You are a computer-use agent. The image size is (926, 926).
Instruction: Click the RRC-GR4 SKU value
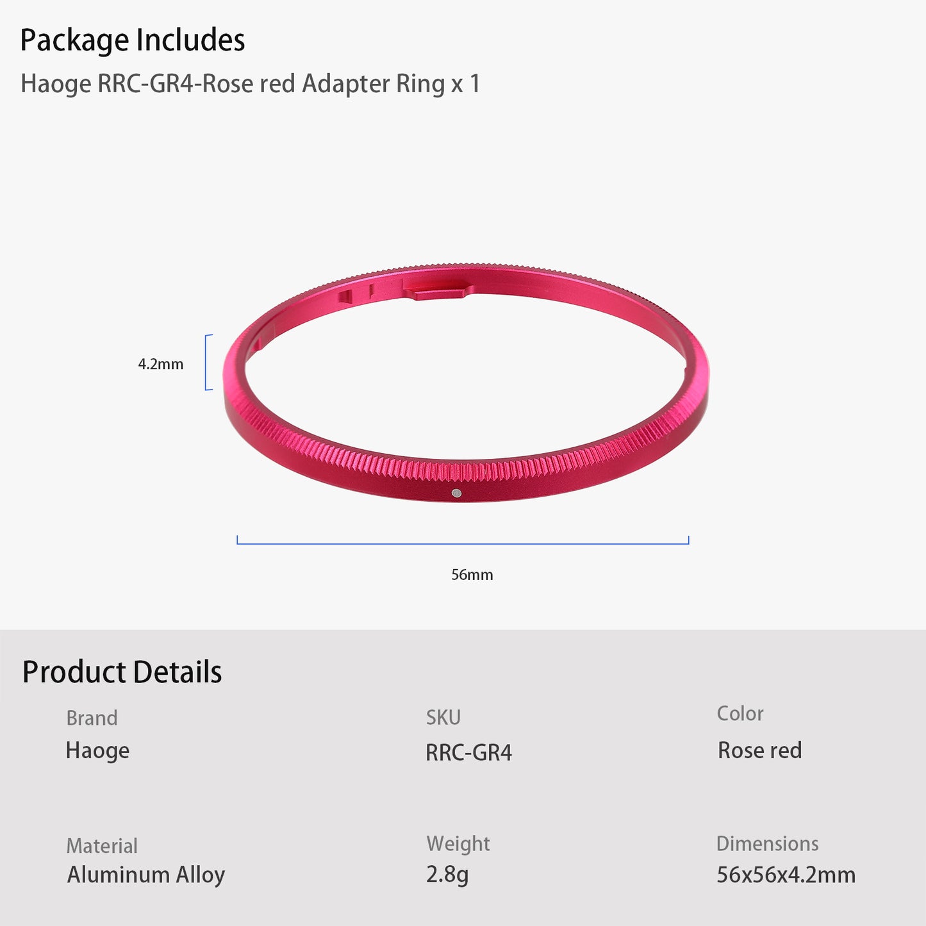tap(468, 752)
